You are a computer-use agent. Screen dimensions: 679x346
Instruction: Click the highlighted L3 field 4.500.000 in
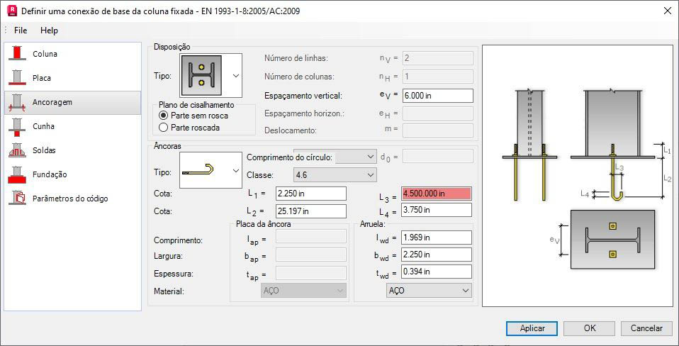coord(437,194)
